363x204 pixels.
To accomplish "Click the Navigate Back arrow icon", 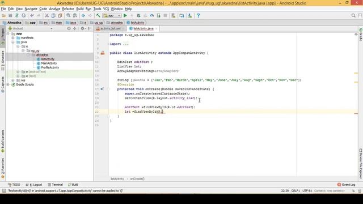I will 83,16.
